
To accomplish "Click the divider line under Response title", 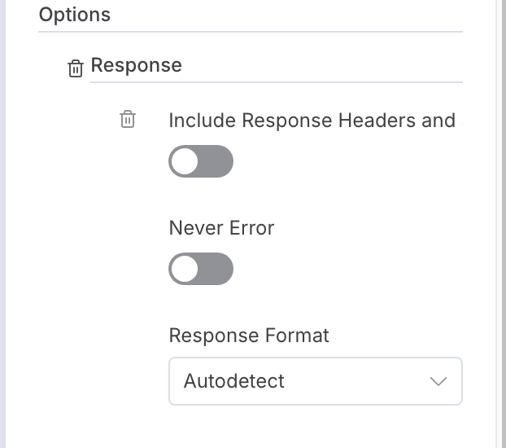I will point(277,82).
